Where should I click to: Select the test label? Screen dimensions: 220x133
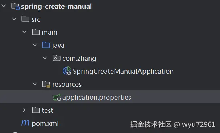coord(47,111)
